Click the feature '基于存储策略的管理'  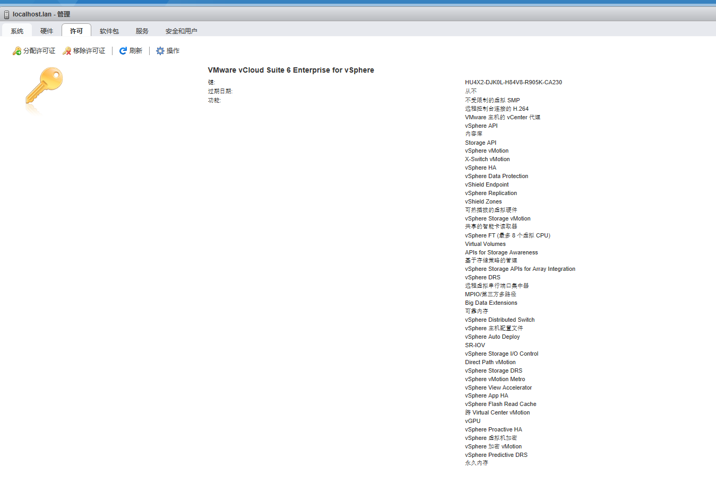(x=491, y=260)
